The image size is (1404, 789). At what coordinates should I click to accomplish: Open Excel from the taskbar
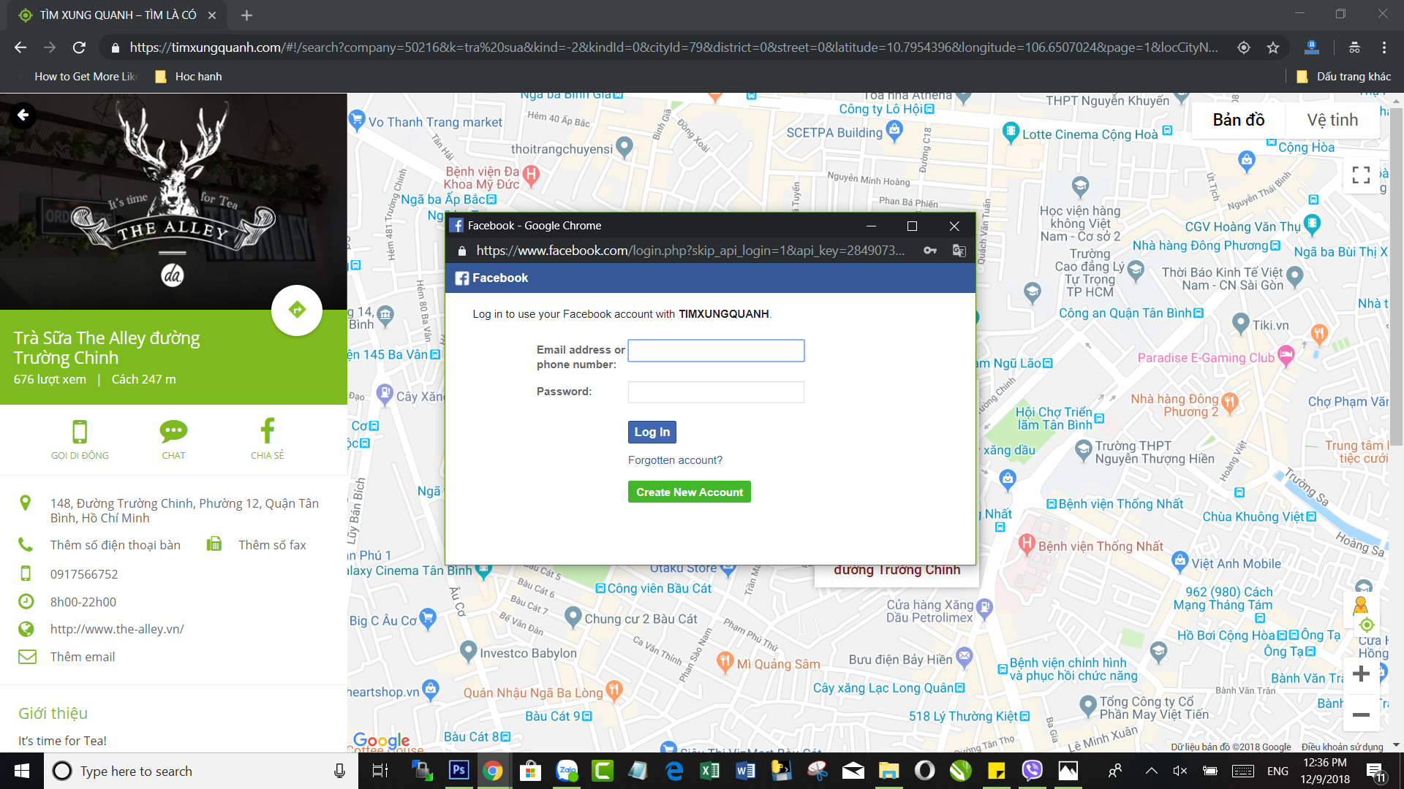(709, 771)
